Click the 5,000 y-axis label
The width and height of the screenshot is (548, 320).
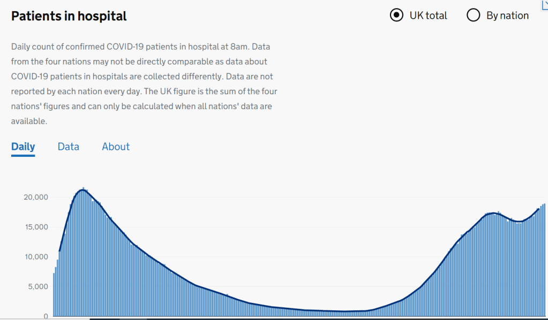(x=38, y=287)
